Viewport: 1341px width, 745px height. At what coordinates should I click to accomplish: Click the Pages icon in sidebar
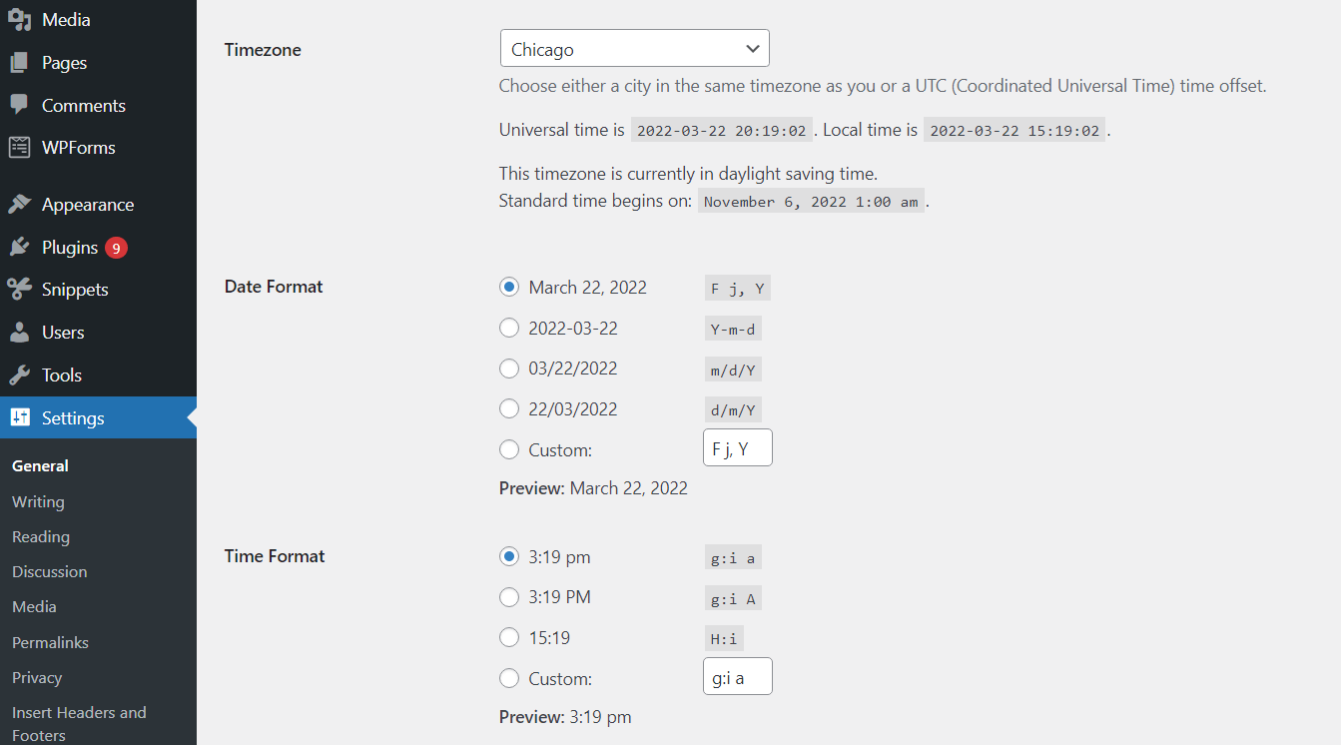[21, 62]
